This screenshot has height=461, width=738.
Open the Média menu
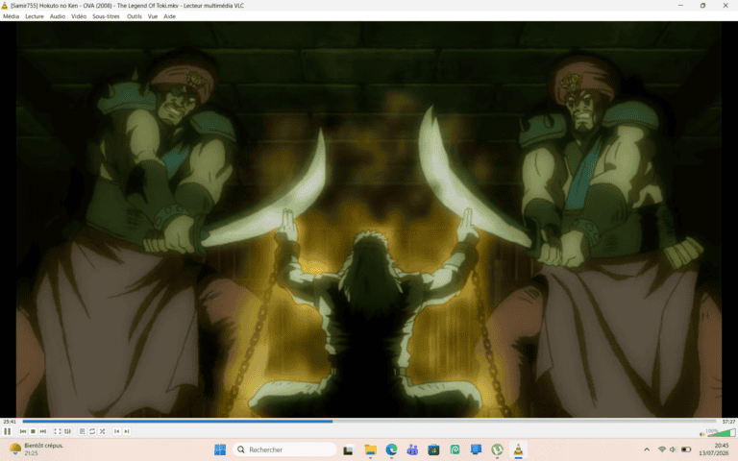pyautogui.click(x=11, y=16)
